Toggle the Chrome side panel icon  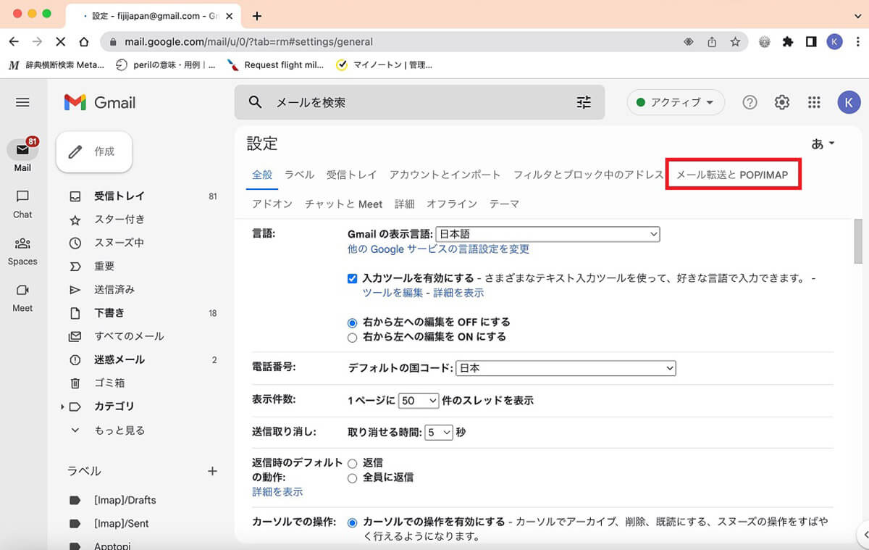click(811, 42)
